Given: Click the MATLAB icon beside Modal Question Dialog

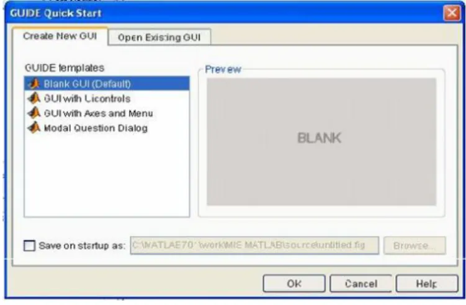Looking at the screenshot, I should (x=34, y=128).
